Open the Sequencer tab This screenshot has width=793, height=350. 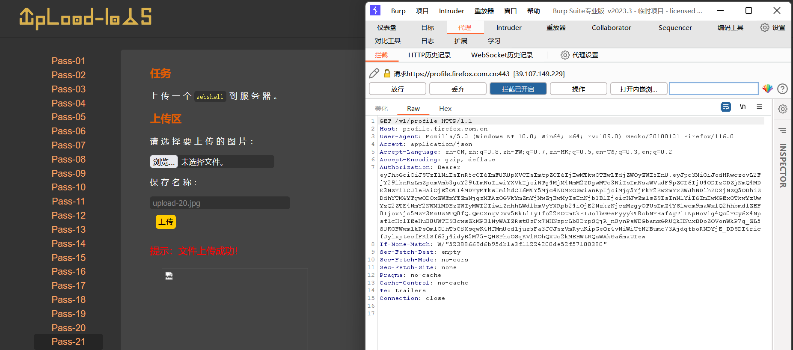pyautogui.click(x=675, y=27)
